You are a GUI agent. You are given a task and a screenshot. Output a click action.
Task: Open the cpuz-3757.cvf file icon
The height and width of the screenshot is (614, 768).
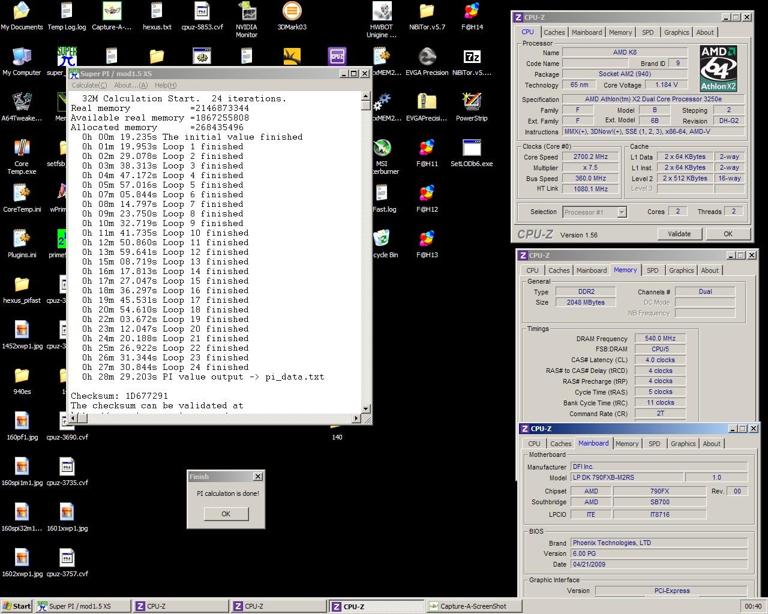[x=67, y=563]
